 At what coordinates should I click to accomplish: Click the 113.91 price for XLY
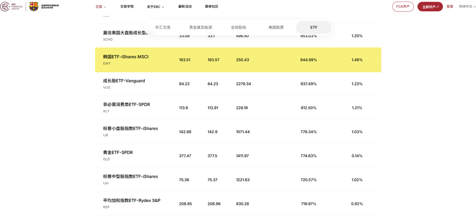(x=213, y=108)
